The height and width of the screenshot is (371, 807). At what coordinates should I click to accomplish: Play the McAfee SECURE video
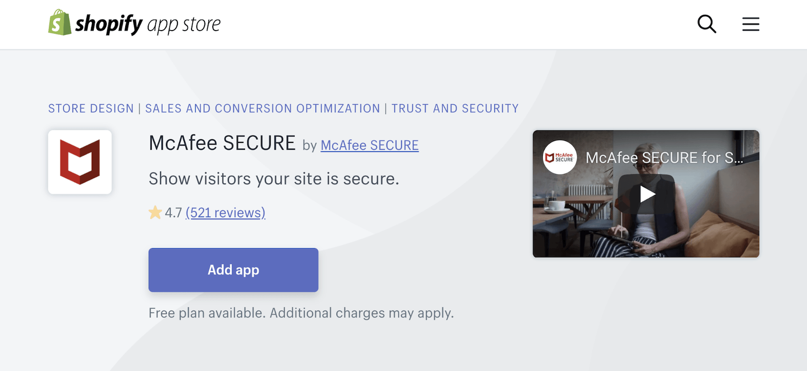pos(646,194)
